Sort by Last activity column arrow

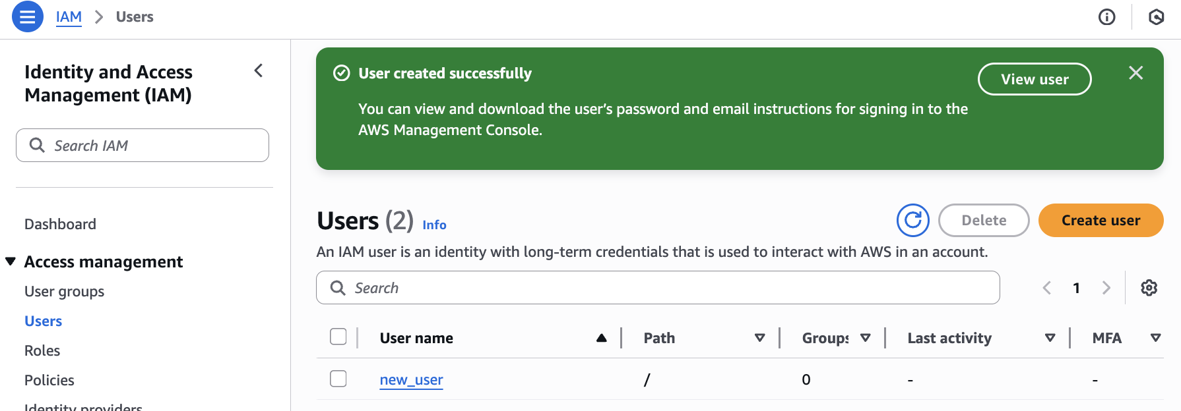coord(1050,338)
